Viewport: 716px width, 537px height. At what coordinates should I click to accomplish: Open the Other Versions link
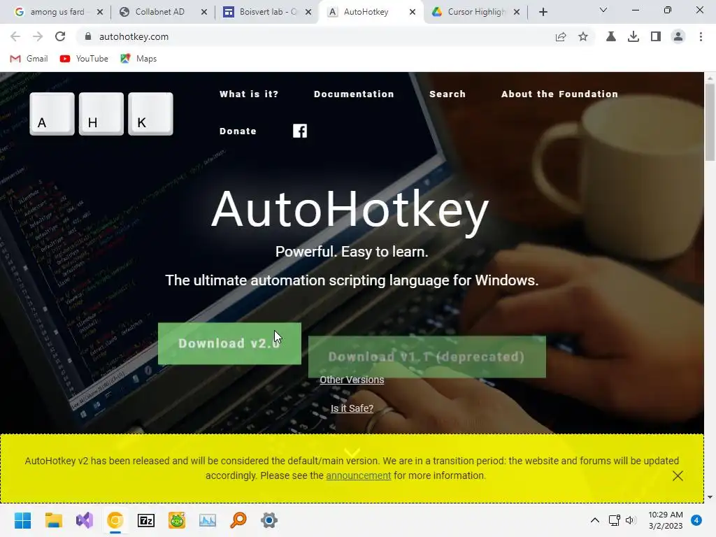(352, 380)
